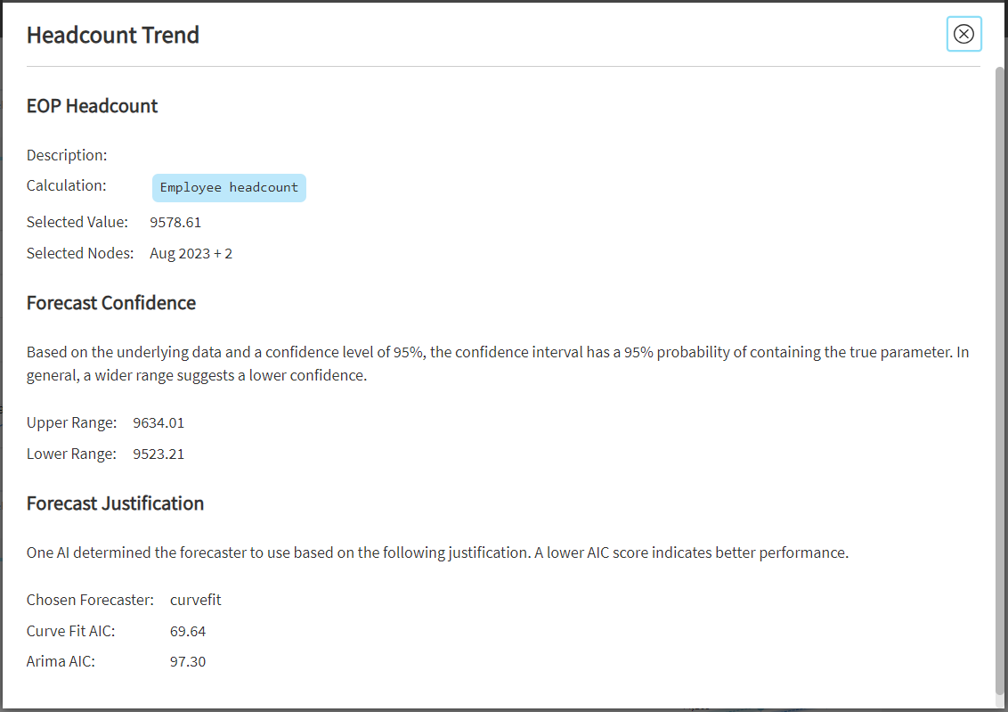Click the Chosen Forecaster label
This screenshot has width=1008, height=712.
90,600
